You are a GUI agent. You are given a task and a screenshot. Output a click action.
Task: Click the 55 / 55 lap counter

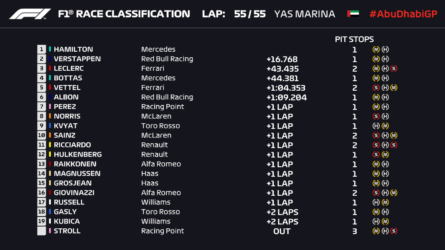(249, 14)
